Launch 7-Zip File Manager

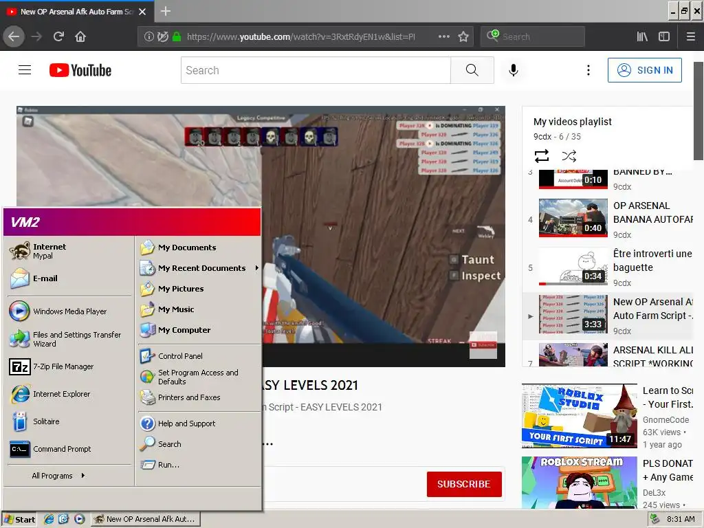[69, 366]
